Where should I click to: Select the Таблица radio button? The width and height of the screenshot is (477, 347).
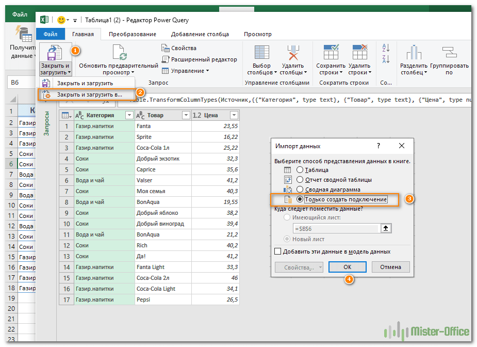click(301, 170)
